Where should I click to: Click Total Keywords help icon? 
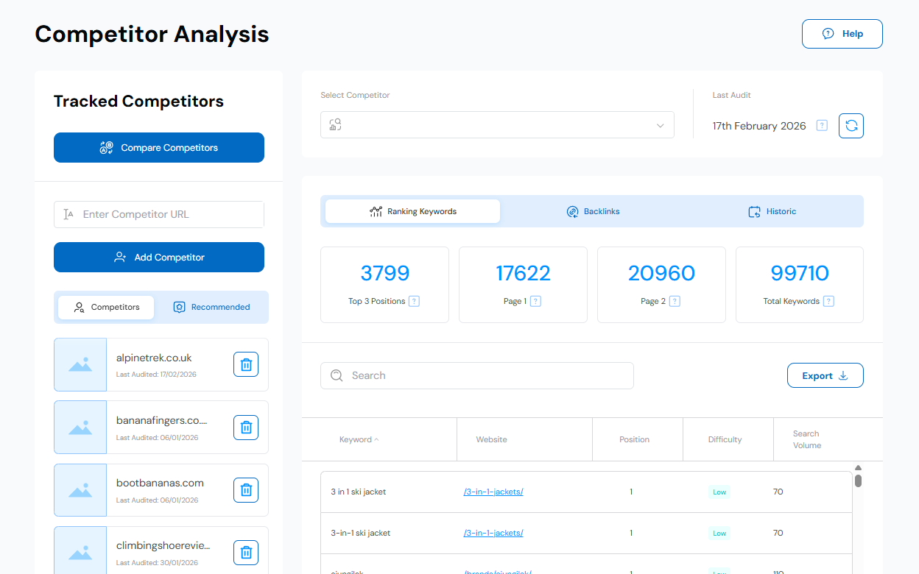828,301
